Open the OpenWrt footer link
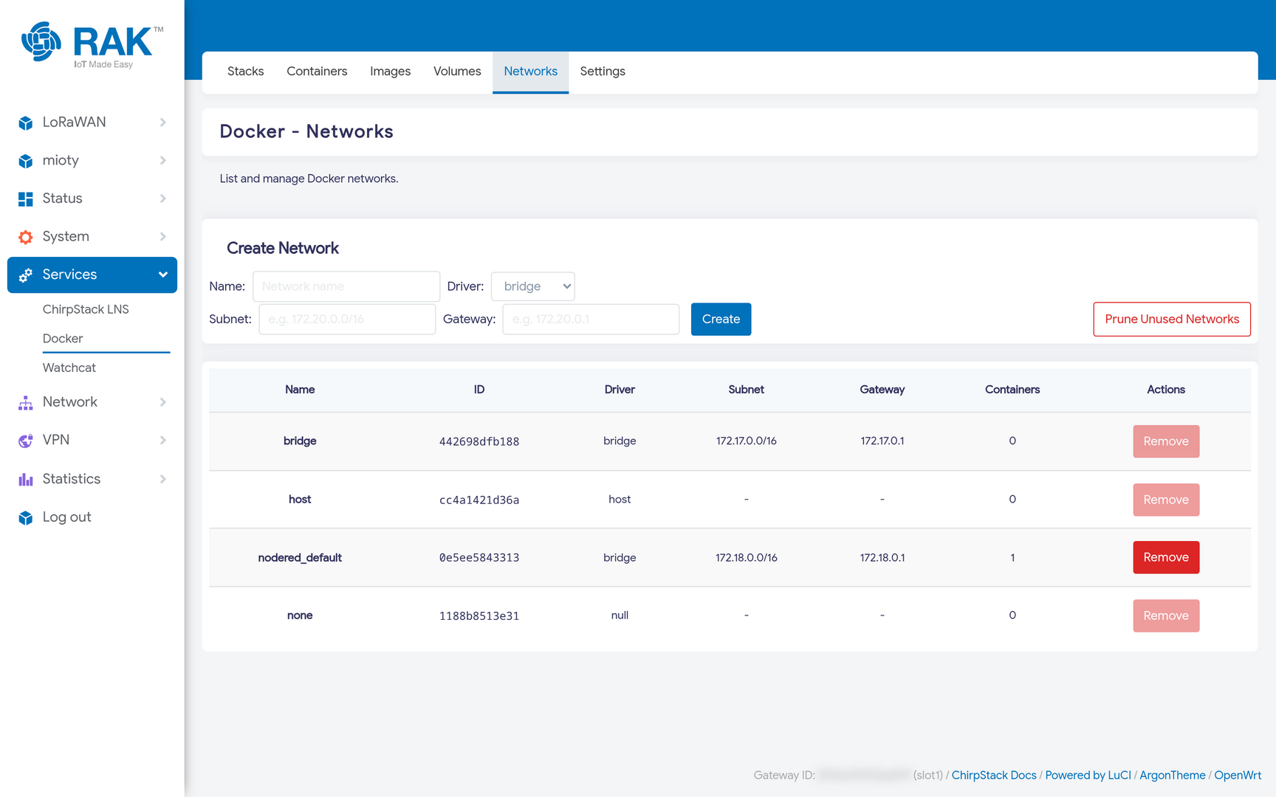The image size is (1276, 797). click(x=1238, y=775)
